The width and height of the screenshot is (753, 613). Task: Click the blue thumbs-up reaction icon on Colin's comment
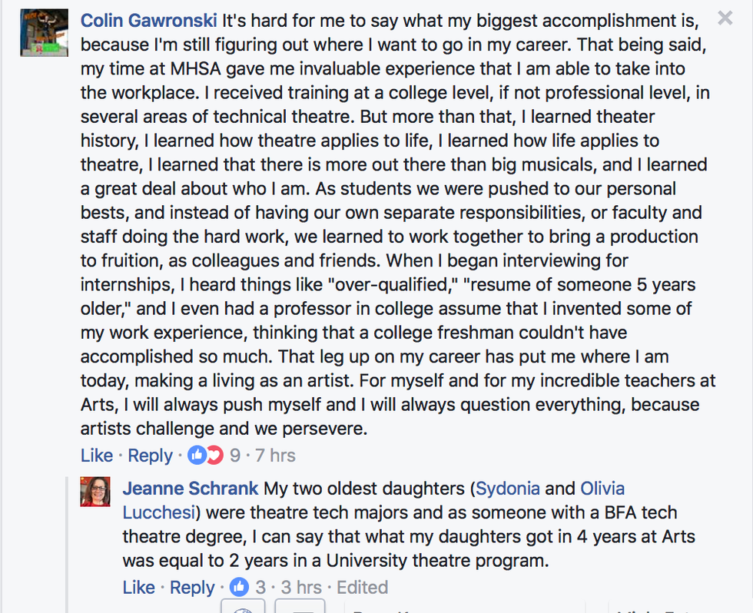pyautogui.click(x=197, y=456)
